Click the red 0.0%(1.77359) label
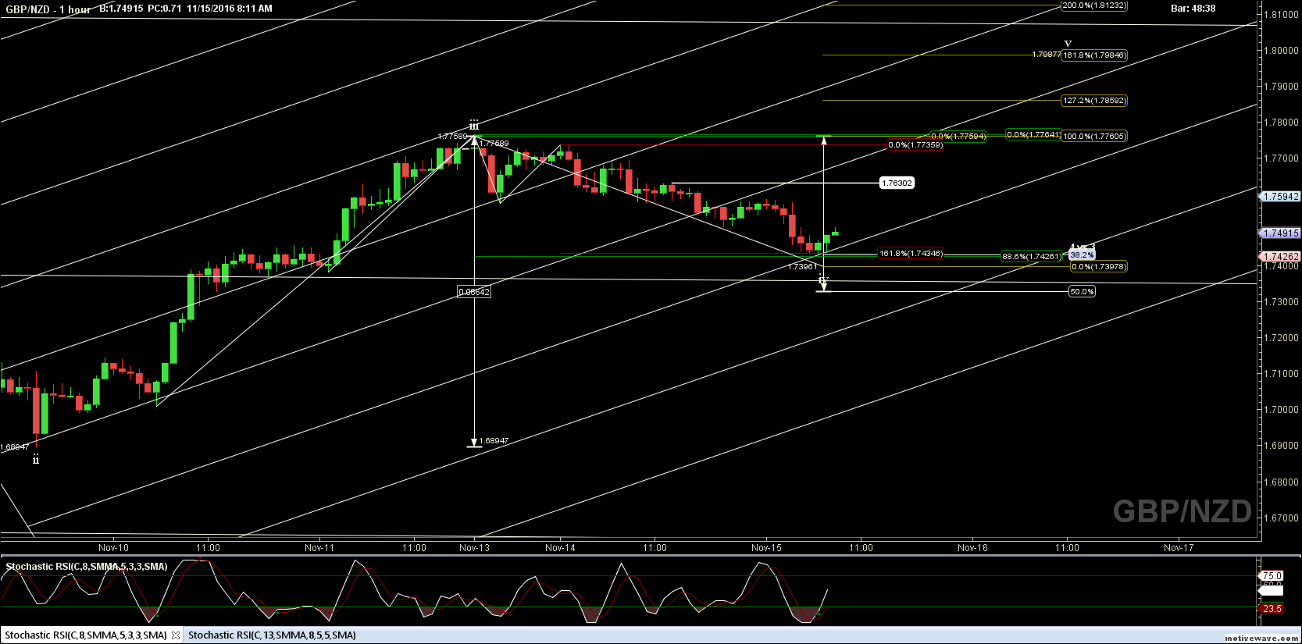The height and width of the screenshot is (644, 1302). pos(915,145)
